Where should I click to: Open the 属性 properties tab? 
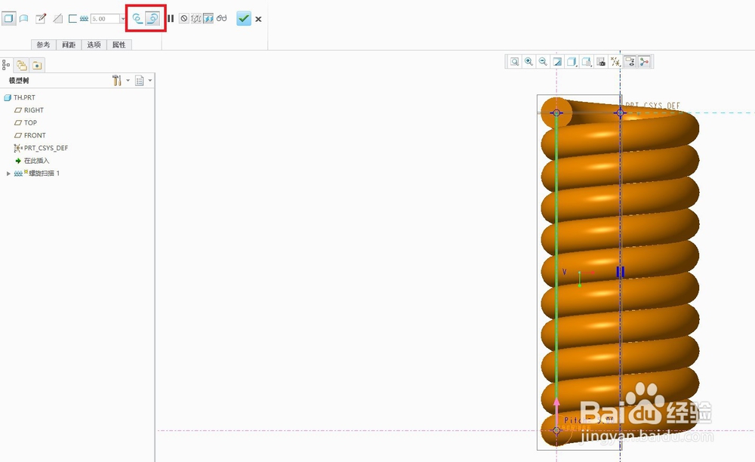pyautogui.click(x=119, y=45)
